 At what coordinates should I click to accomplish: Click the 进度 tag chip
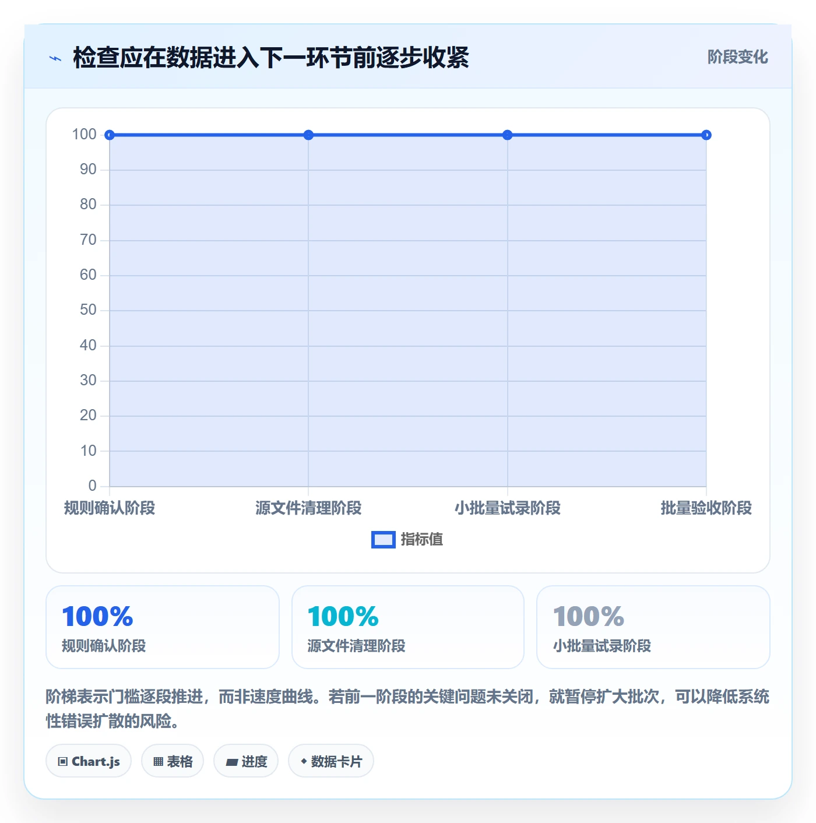pos(246,761)
